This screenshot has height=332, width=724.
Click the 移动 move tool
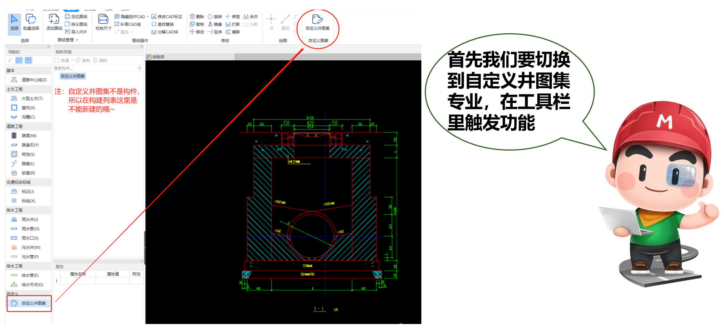(x=197, y=32)
